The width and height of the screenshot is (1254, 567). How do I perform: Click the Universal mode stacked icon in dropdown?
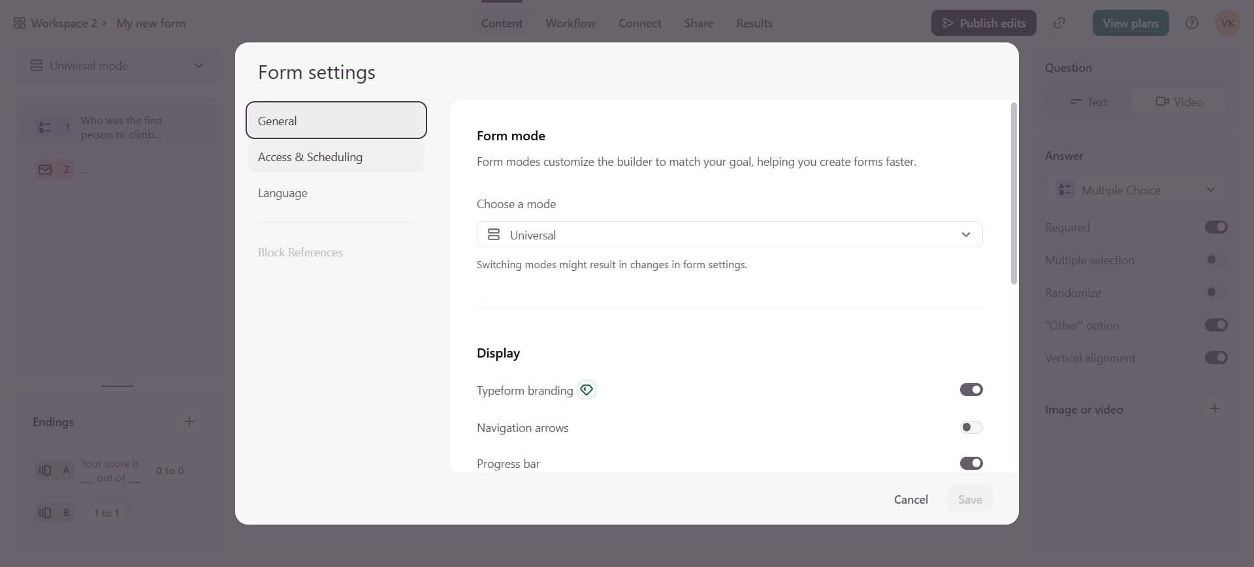(x=494, y=234)
